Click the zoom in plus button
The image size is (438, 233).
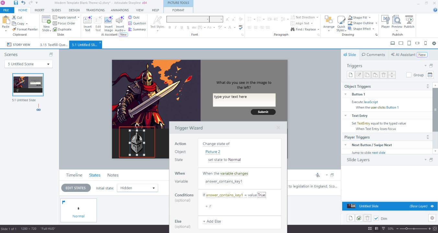click(x=430, y=229)
